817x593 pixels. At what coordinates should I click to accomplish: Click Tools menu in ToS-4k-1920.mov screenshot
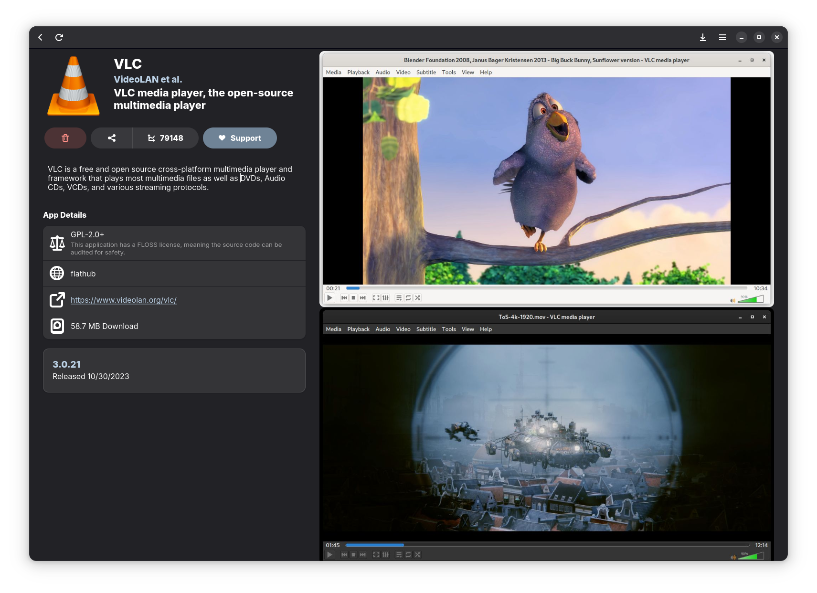(x=449, y=329)
